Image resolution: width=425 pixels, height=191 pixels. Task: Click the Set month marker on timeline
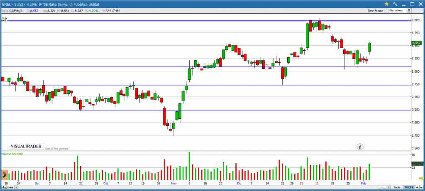coord(37,184)
